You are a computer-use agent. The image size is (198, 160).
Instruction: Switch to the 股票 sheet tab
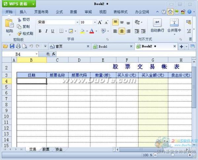pyautogui.click(x=46, y=149)
